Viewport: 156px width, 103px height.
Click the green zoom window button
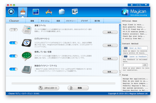(14, 5)
